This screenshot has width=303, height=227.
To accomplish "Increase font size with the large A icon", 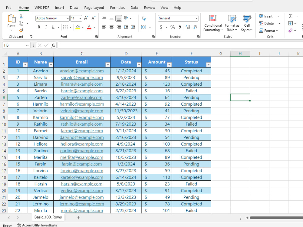I will point(86,18).
